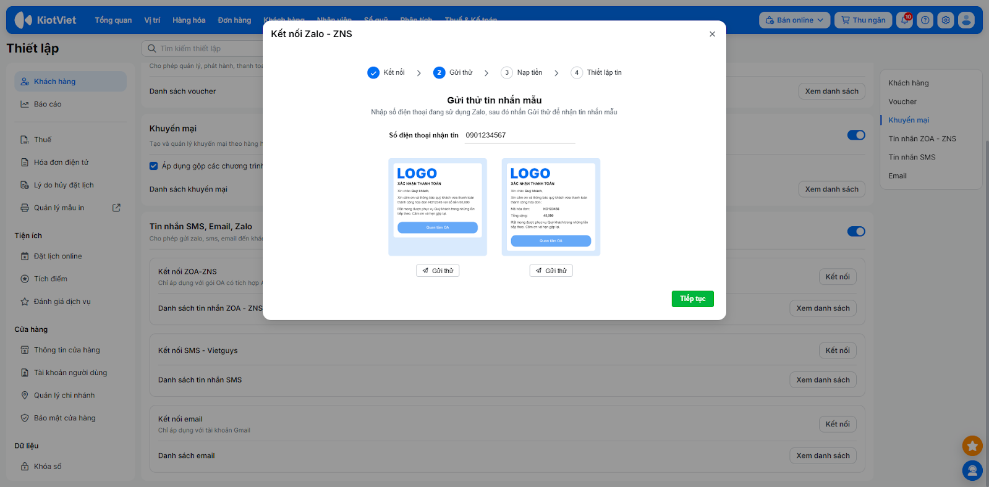The height and width of the screenshot is (487, 989).
Task: Click the Báo cáo chart icon
Action: pos(25,104)
